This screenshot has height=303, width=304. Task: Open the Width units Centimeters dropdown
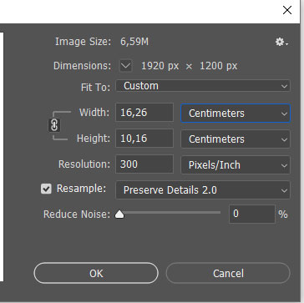click(x=236, y=114)
